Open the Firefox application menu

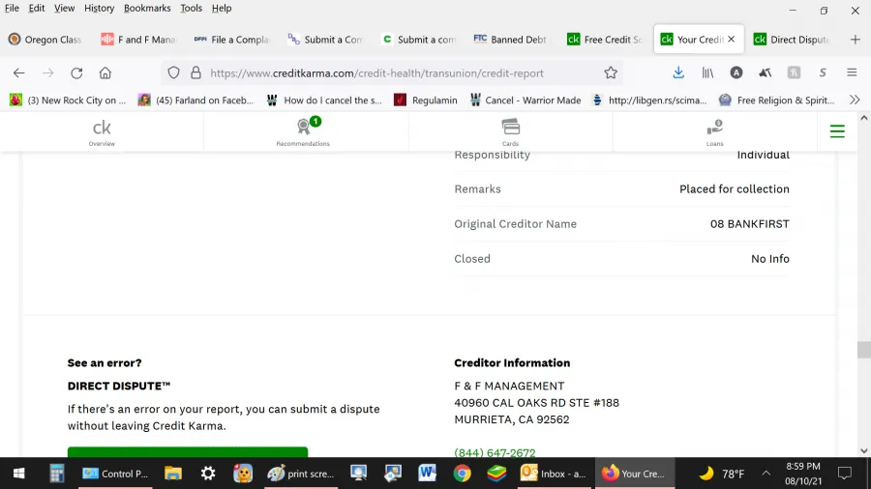pyautogui.click(x=852, y=72)
